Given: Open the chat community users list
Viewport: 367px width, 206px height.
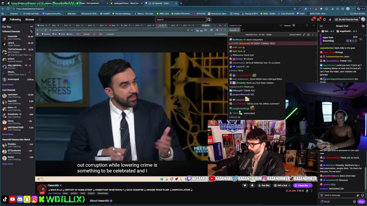Looking at the screenshot, I should click(x=363, y=26).
